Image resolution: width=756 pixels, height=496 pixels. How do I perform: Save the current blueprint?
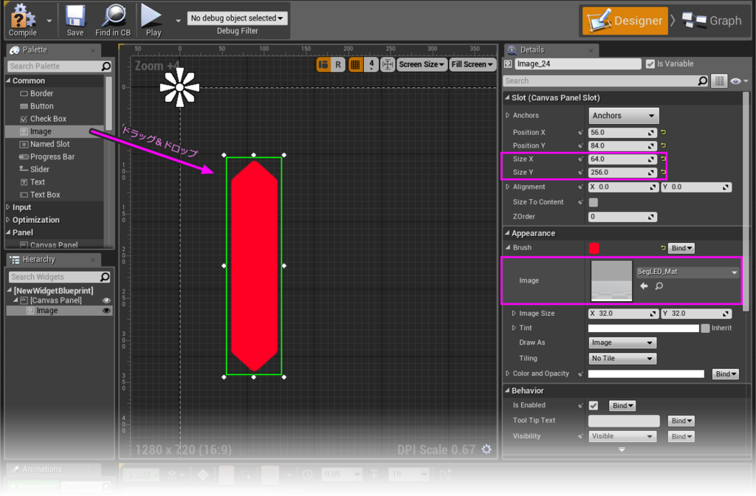pos(75,21)
